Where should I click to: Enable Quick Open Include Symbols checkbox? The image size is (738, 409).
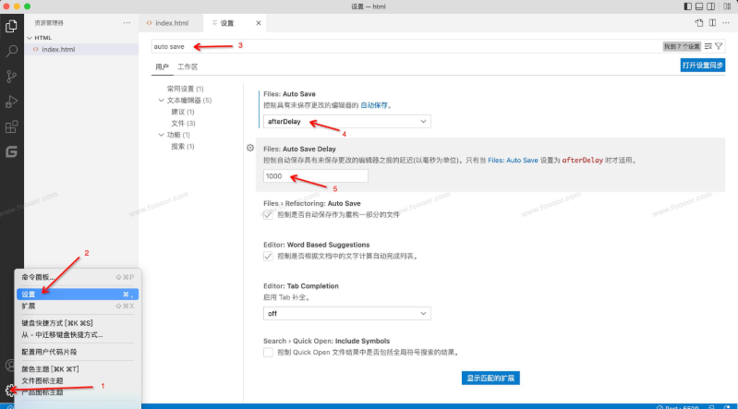pos(269,352)
